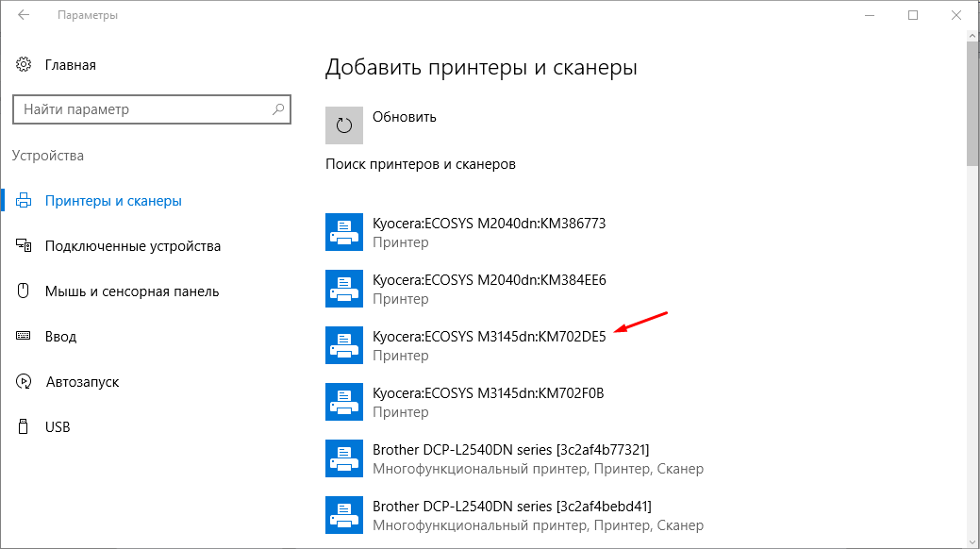
Task: Click the autoplay icon next to Автозапуск
Action: click(24, 381)
